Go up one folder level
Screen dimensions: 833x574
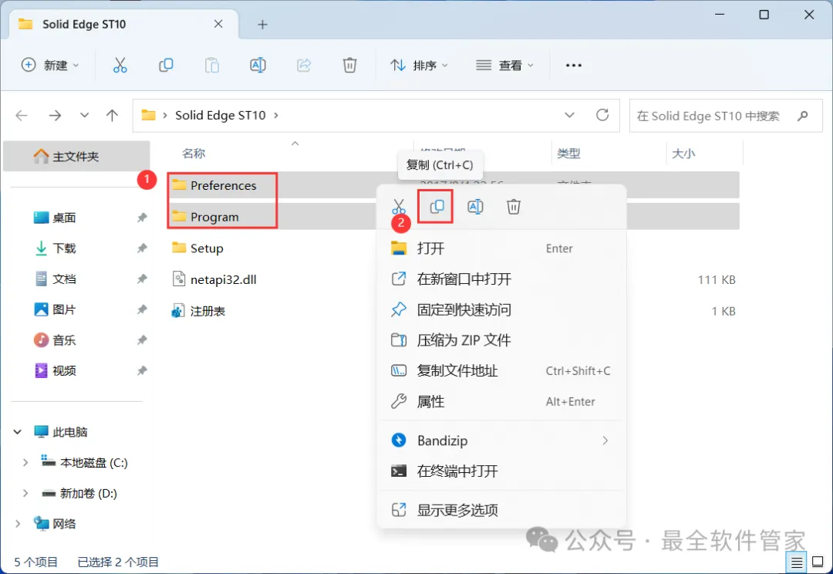point(112,115)
